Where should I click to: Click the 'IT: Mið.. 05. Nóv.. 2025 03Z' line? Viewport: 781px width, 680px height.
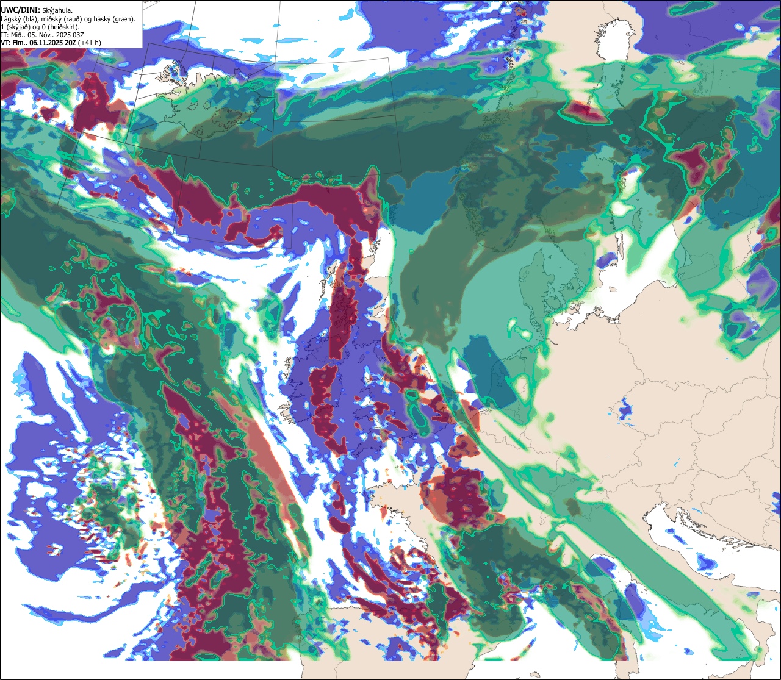pyautogui.click(x=42, y=35)
